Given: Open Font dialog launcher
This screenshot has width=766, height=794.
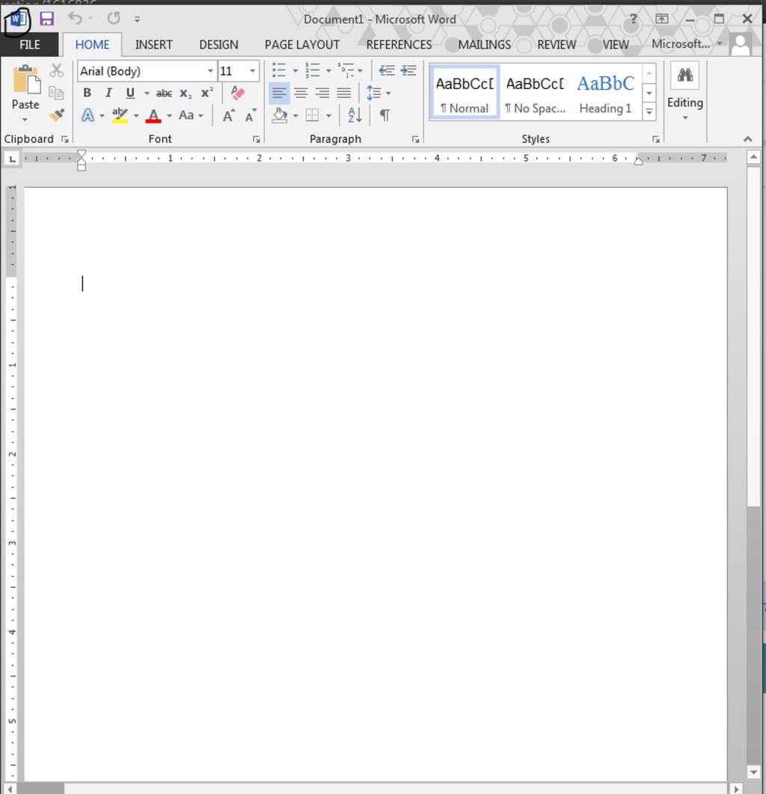Looking at the screenshot, I should (256, 139).
